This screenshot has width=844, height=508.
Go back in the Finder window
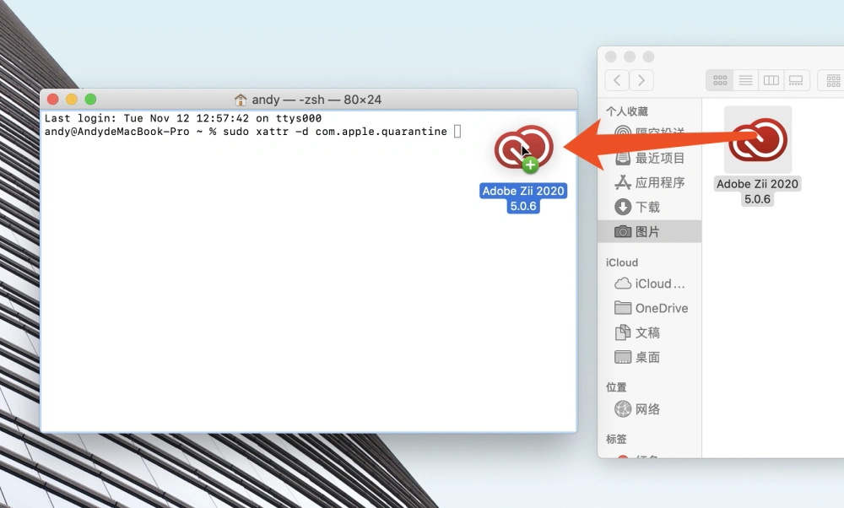[x=617, y=80]
